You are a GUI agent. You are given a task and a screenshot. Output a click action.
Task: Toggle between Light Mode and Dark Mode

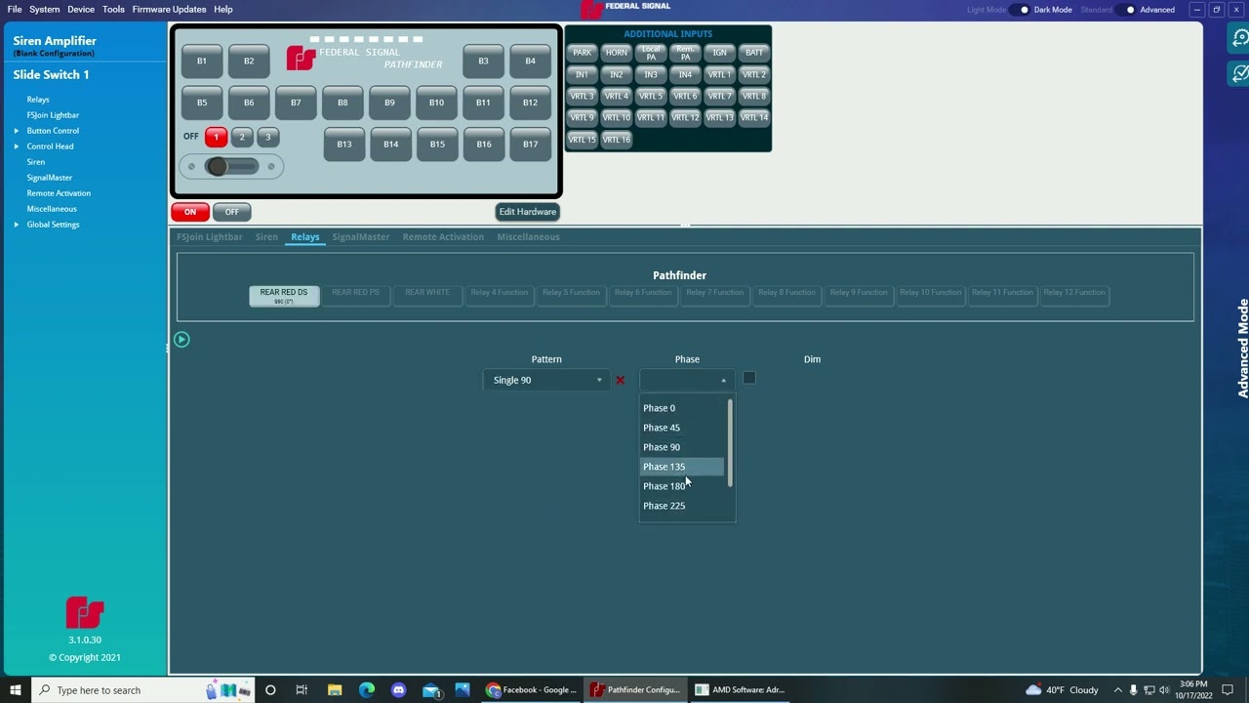click(1020, 10)
